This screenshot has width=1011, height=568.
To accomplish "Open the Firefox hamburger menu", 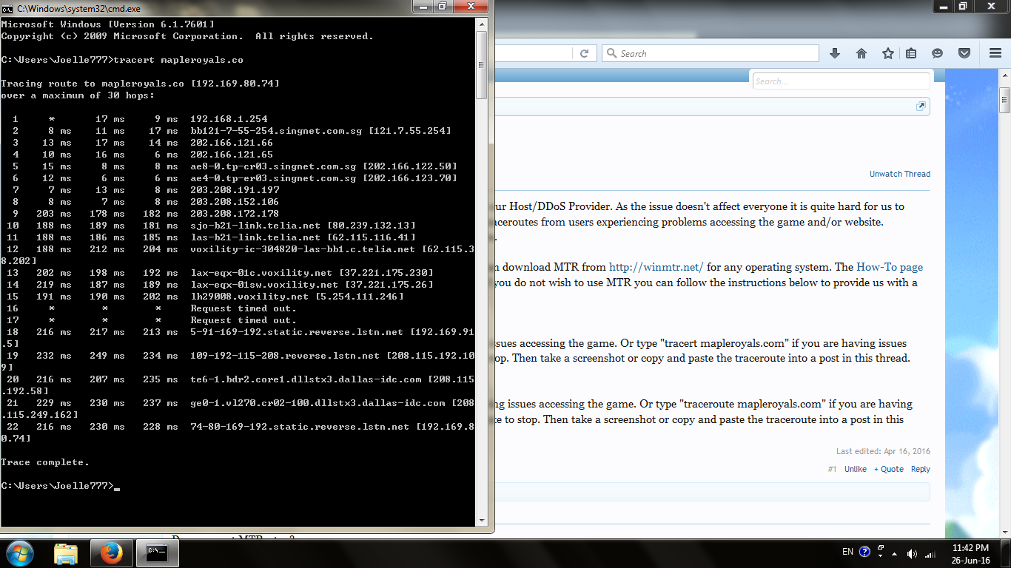I will (995, 53).
